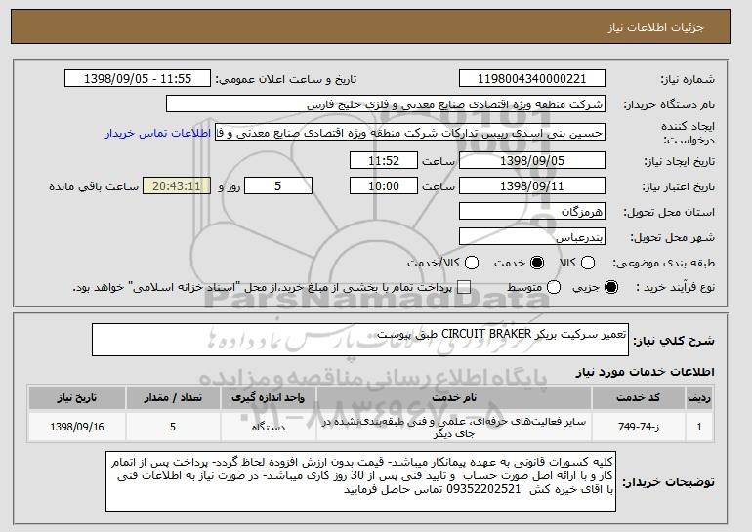Click row number cell 1
This screenshot has height=532, width=752.
[x=699, y=427]
